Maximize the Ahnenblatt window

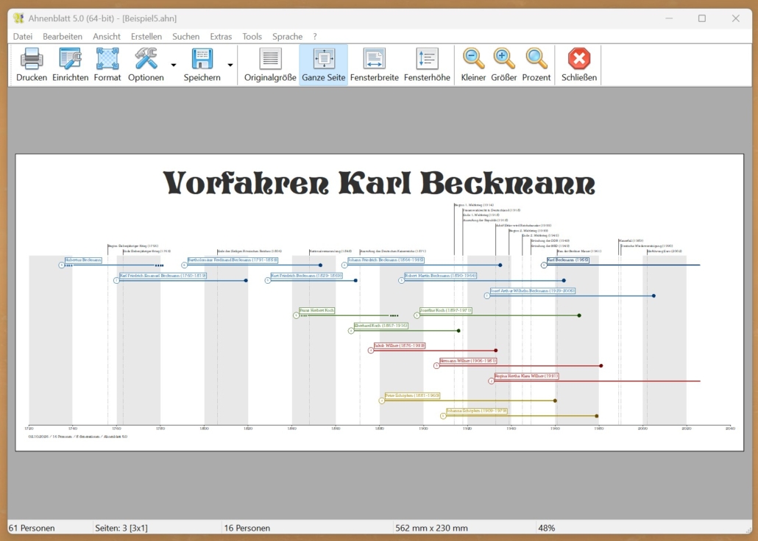click(702, 18)
